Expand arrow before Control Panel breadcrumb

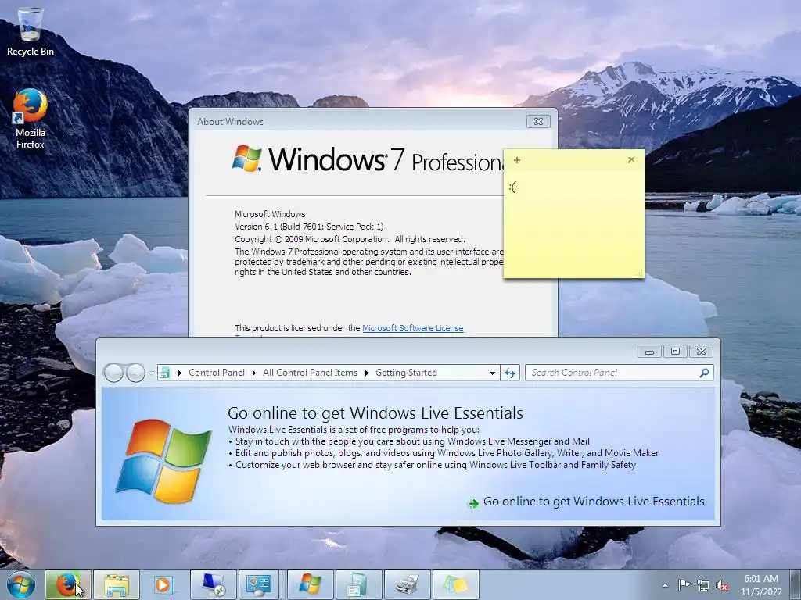coord(179,373)
